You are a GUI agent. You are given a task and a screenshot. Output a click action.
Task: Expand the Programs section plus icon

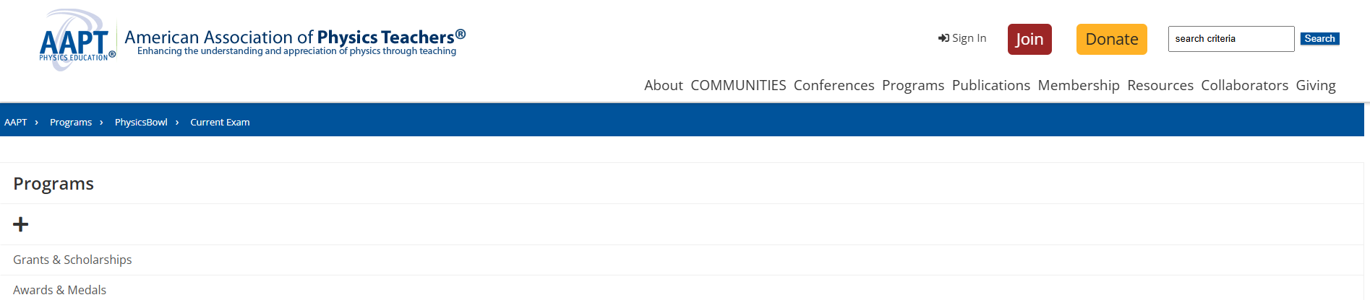pyautogui.click(x=21, y=224)
